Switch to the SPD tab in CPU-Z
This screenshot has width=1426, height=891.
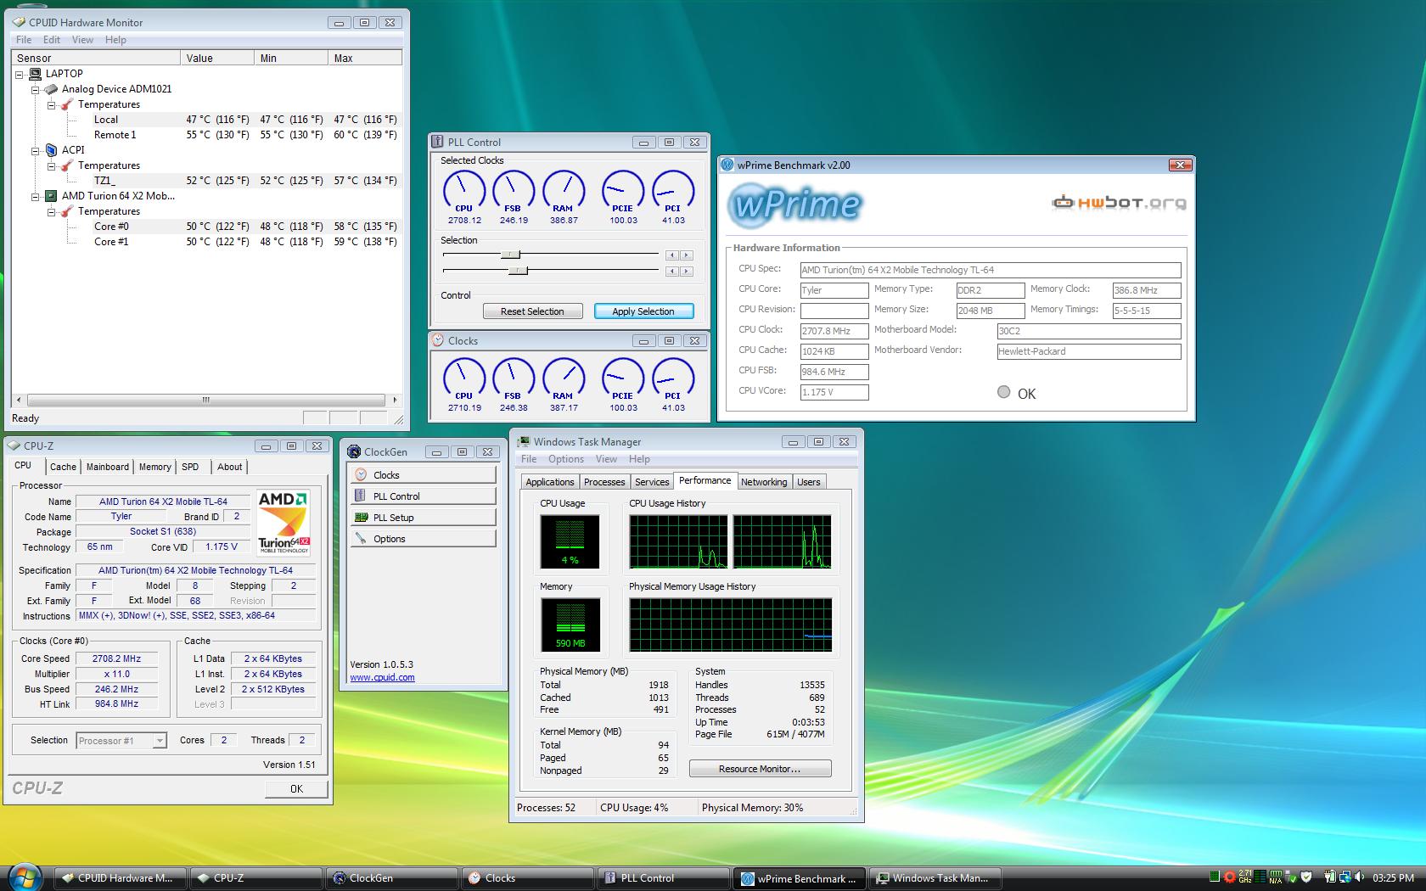(190, 467)
